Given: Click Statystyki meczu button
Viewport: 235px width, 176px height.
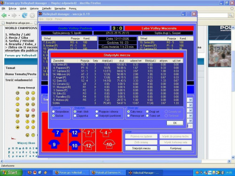Looking at the screenshot, I should coord(141,148).
